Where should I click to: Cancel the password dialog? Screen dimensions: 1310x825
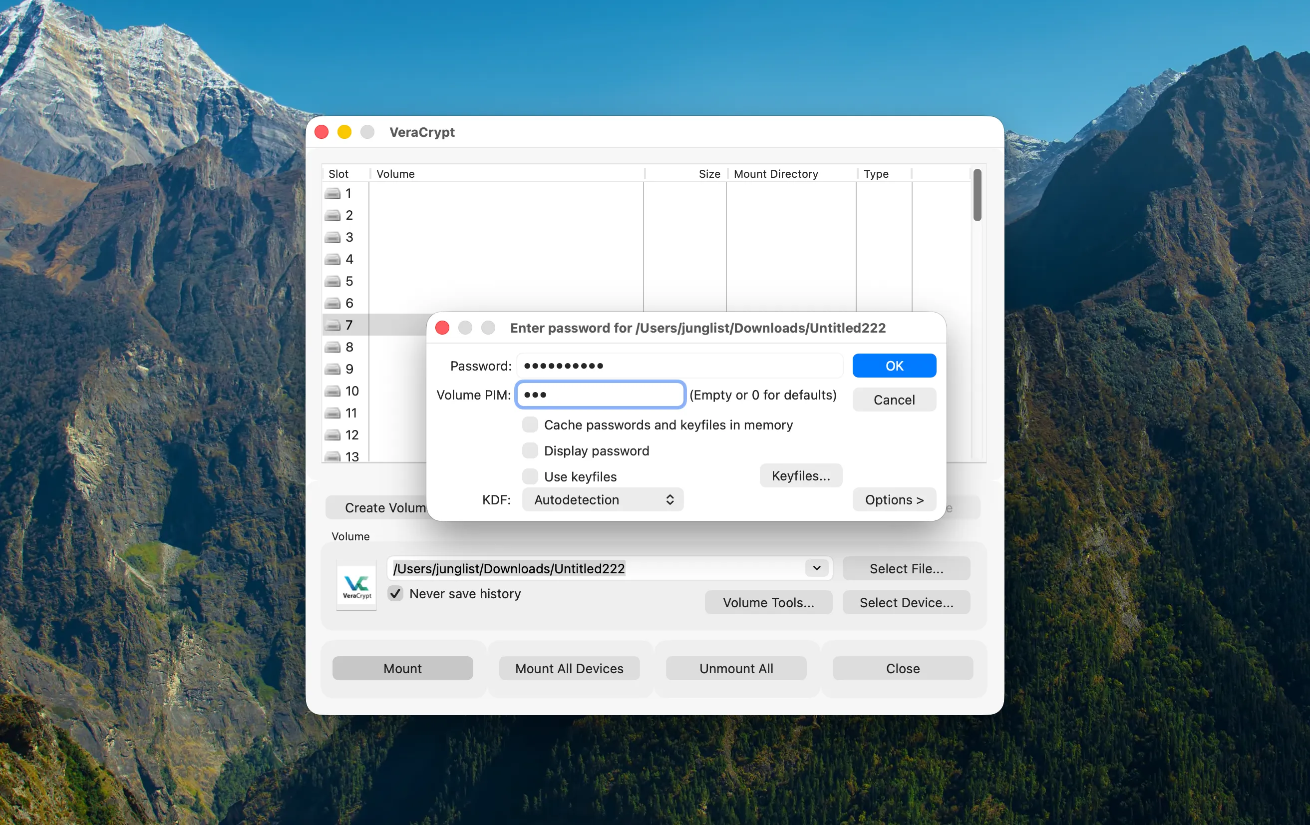pos(894,400)
